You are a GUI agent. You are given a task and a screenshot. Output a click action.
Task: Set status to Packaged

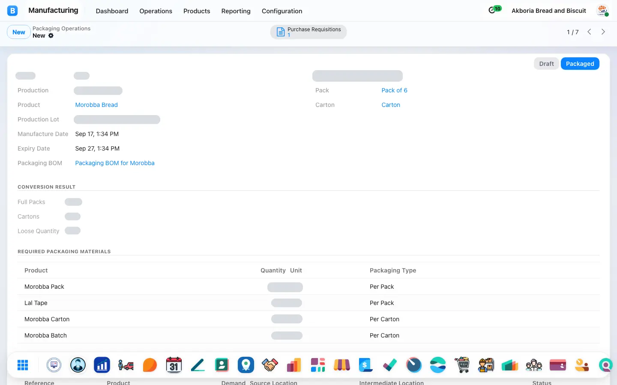coord(580,64)
